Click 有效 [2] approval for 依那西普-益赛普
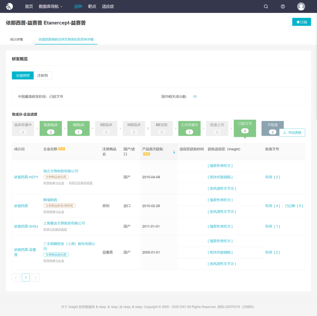This screenshot has width=317, height=316. [272, 252]
